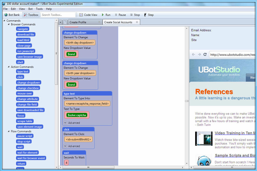Open the tab list dropdown arrow
257x171 pixels.
point(60,22)
